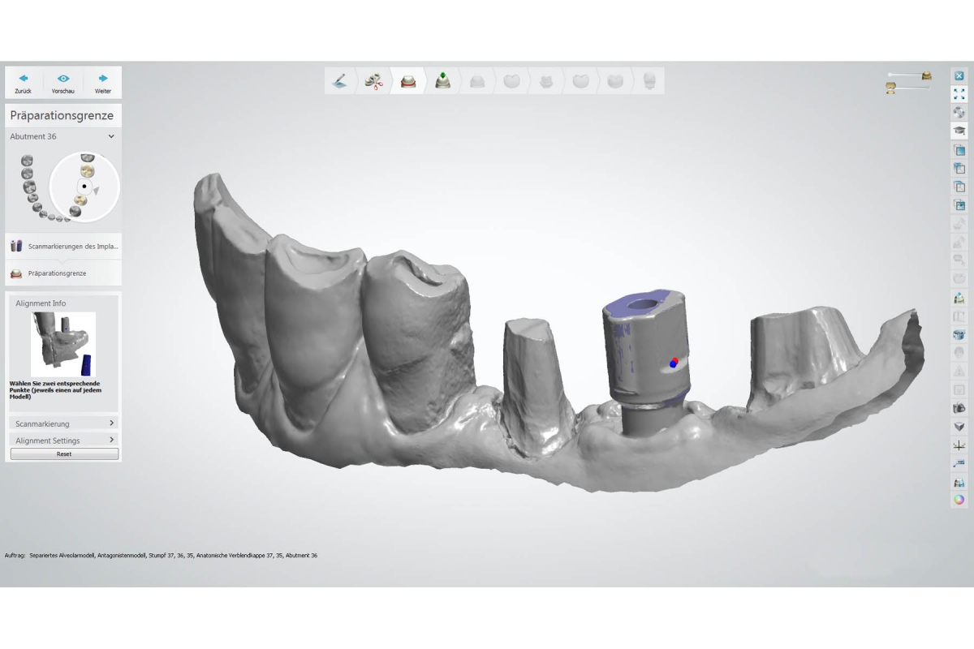Viewport: 974px width, 649px height.
Task: Go to next step with Weiter
Action: [103, 83]
